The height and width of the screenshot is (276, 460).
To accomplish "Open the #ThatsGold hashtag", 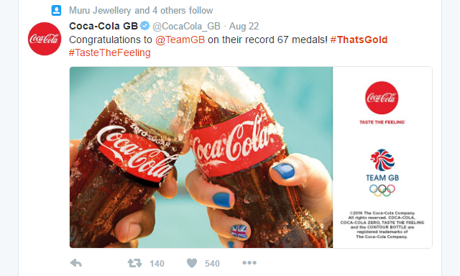I will [359, 40].
